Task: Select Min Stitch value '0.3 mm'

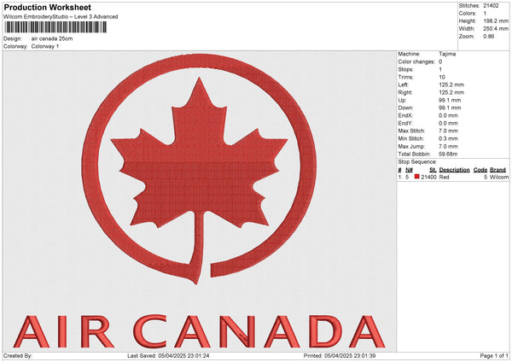Action: coord(448,138)
